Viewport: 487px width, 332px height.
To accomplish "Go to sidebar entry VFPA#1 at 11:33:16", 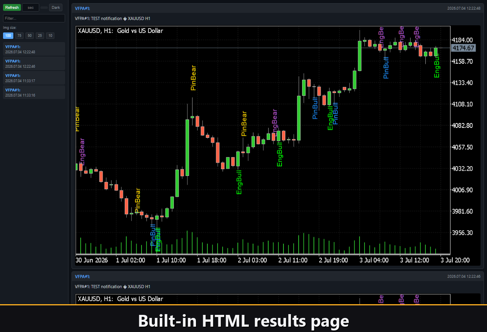I will click(34, 93).
